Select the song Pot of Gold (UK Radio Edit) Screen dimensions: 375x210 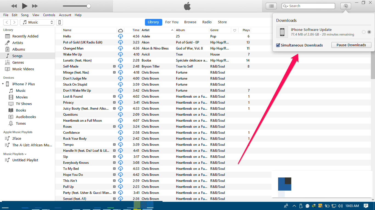pos(83,42)
